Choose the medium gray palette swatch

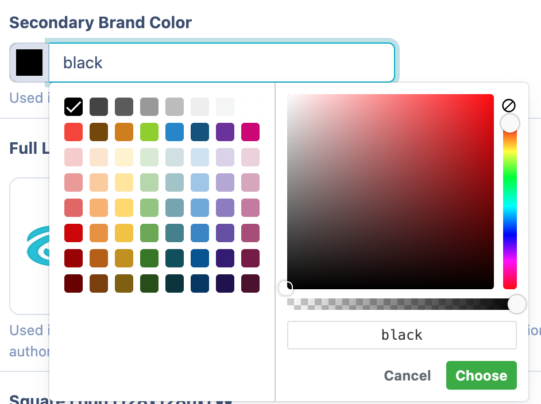pos(149,107)
